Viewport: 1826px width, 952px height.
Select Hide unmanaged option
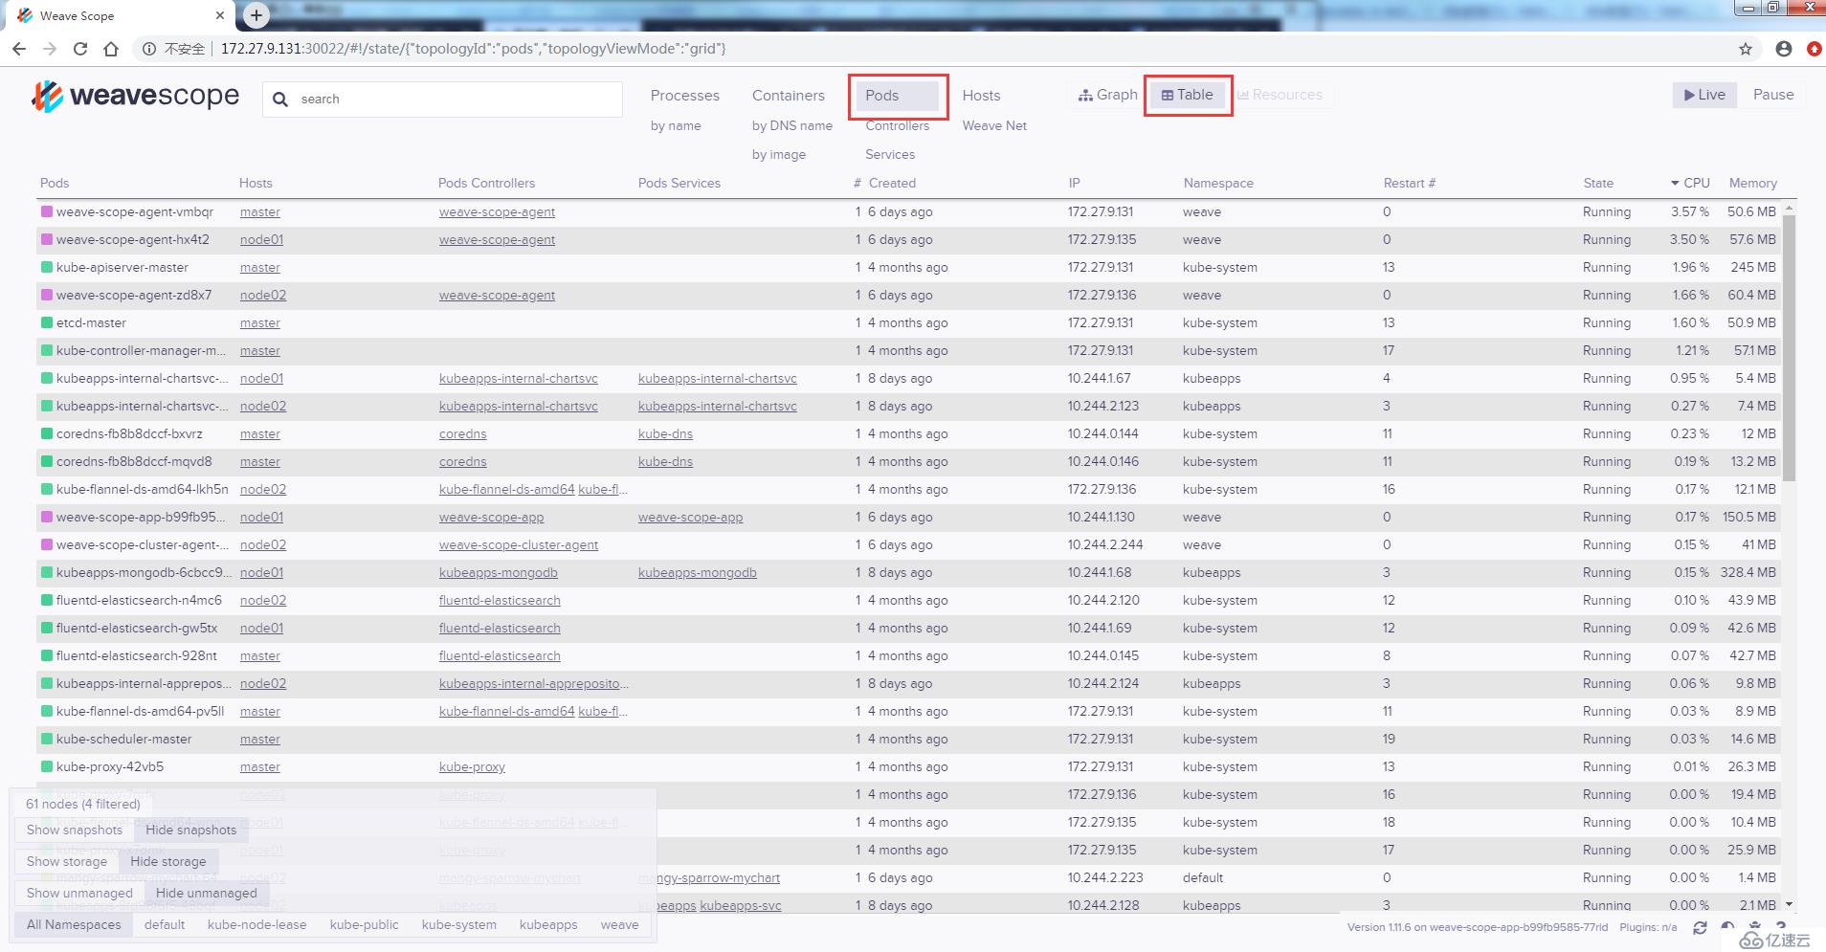click(207, 893)
